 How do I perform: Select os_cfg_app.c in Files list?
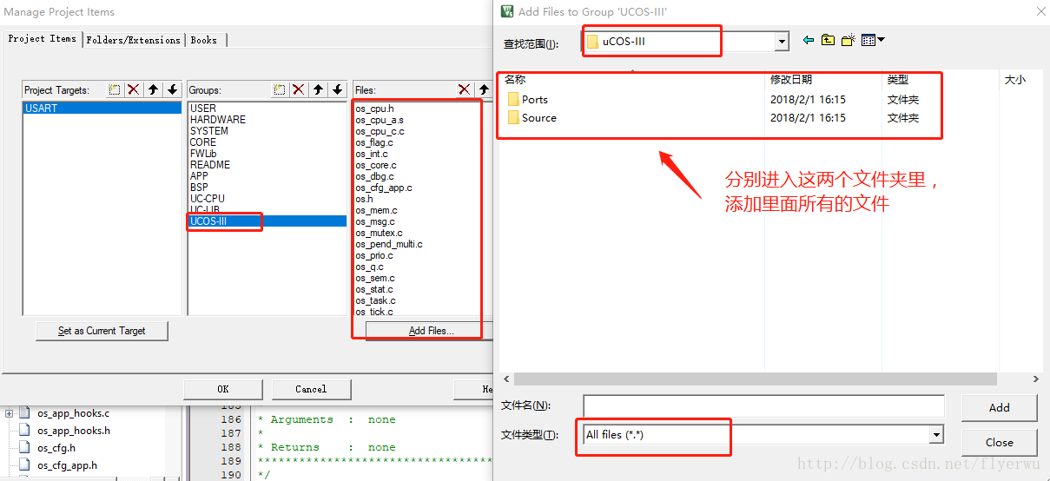coord(384,188)
